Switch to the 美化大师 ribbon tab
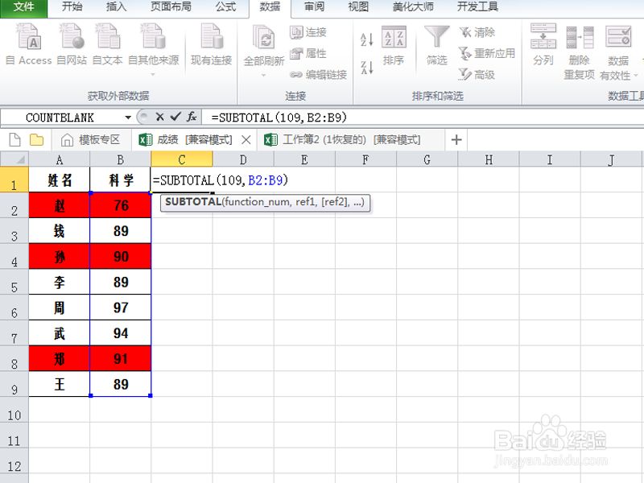 click(x=413, y=7)
